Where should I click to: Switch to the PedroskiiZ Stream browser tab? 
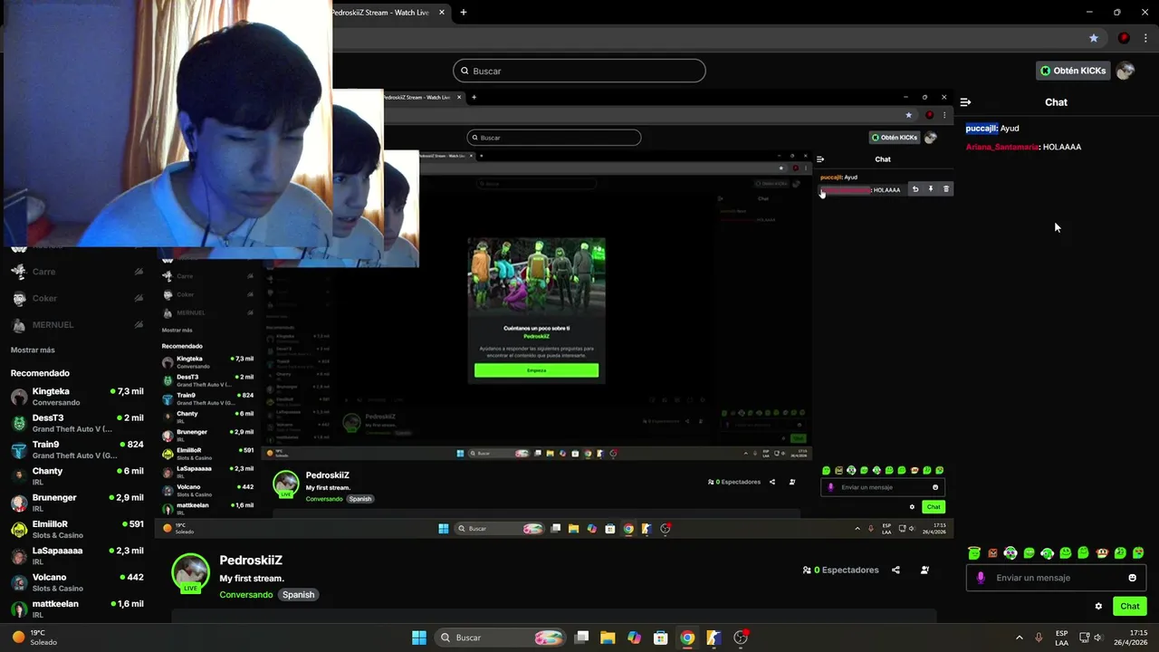coord(380,13)
